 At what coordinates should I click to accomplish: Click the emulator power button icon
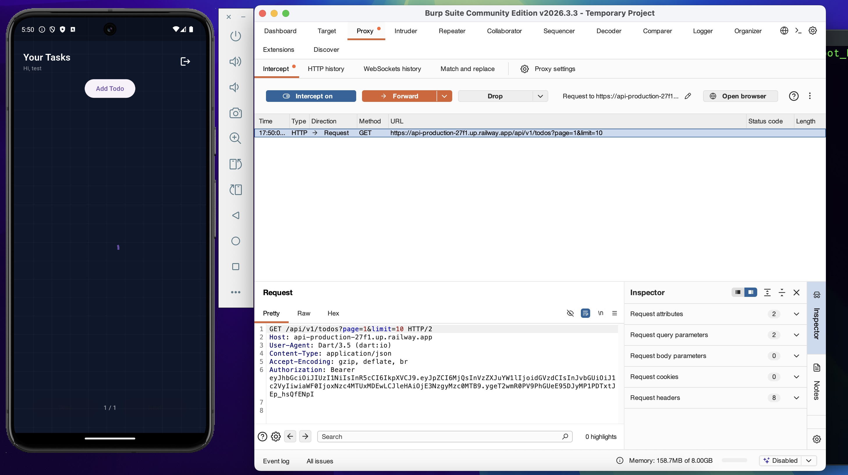[x=235, y=36]
